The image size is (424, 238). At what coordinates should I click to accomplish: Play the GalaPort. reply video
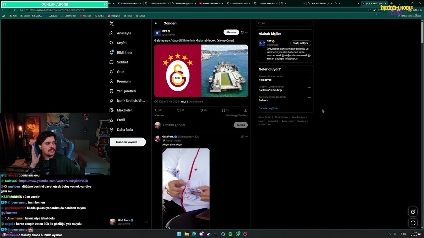[x=186, y=189]
